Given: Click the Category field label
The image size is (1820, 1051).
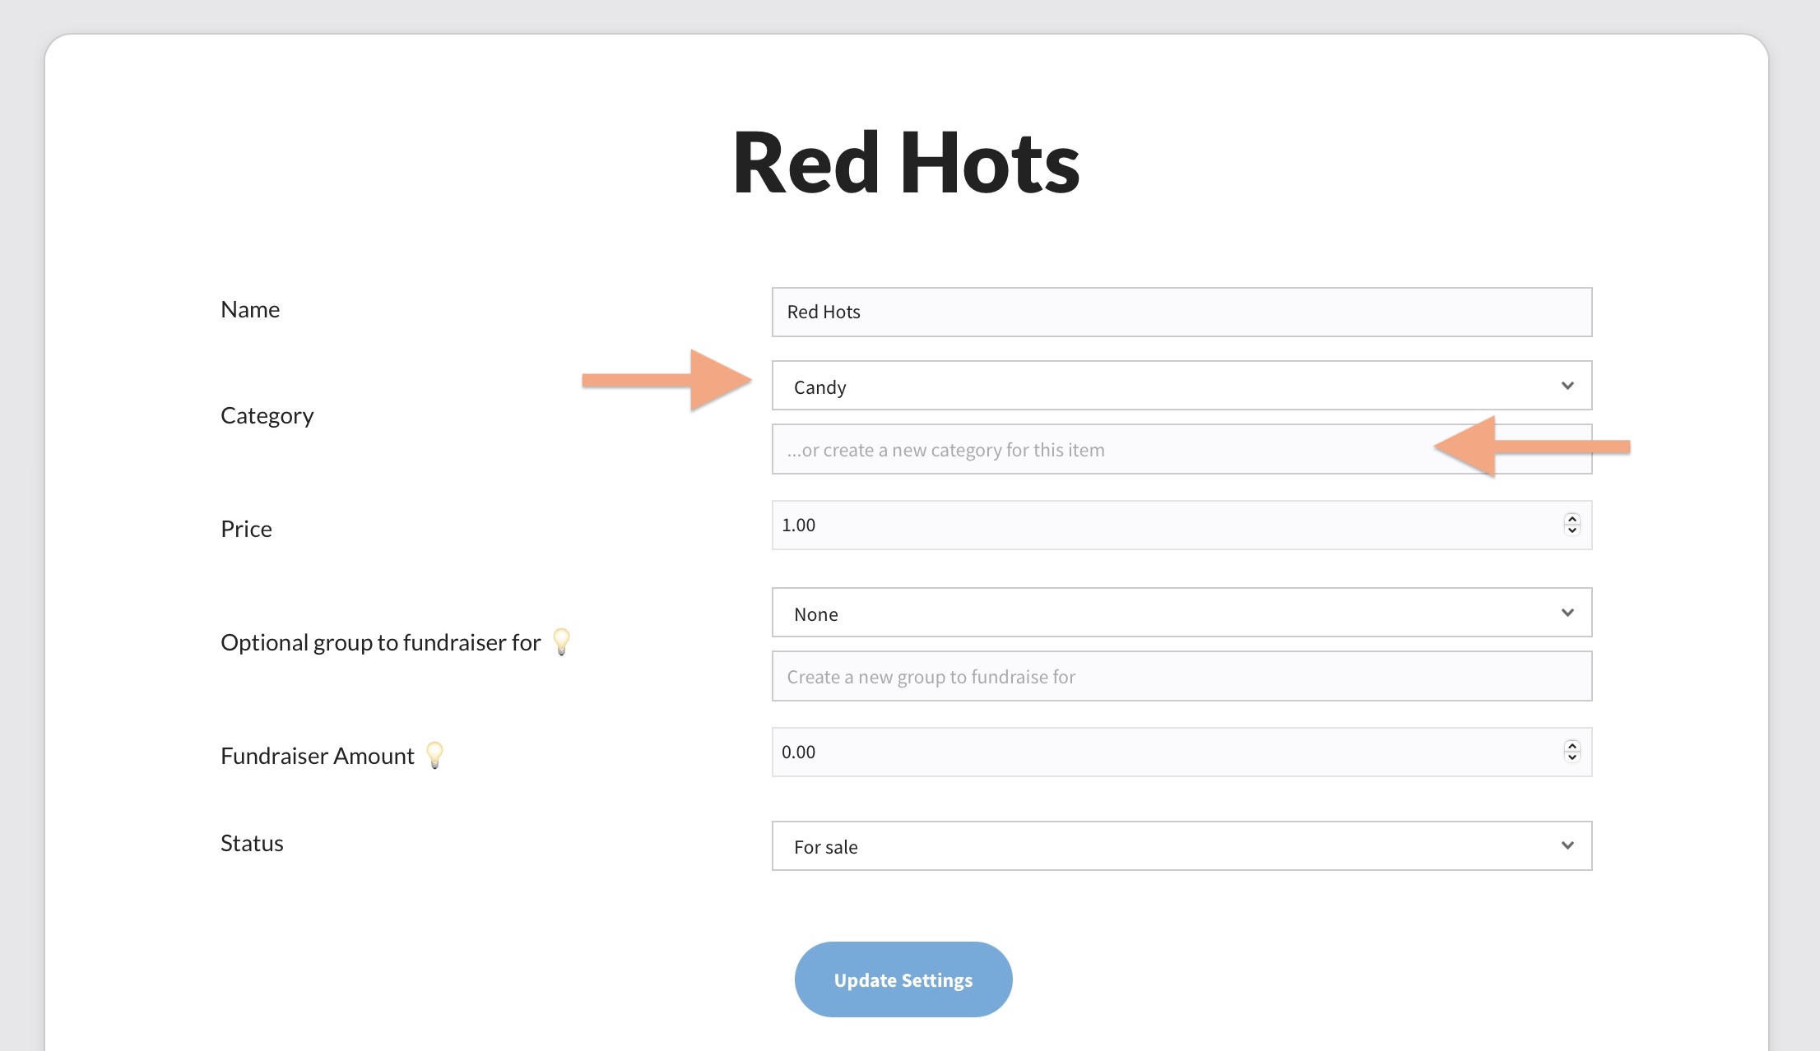Looking at the screenshot, I should [x=267, y=416].
